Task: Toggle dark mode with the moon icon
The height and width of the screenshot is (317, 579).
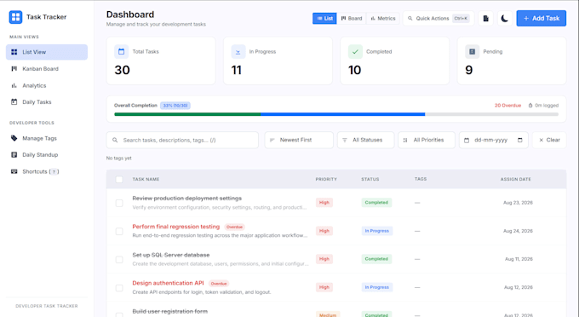Action: click(504, 18)
